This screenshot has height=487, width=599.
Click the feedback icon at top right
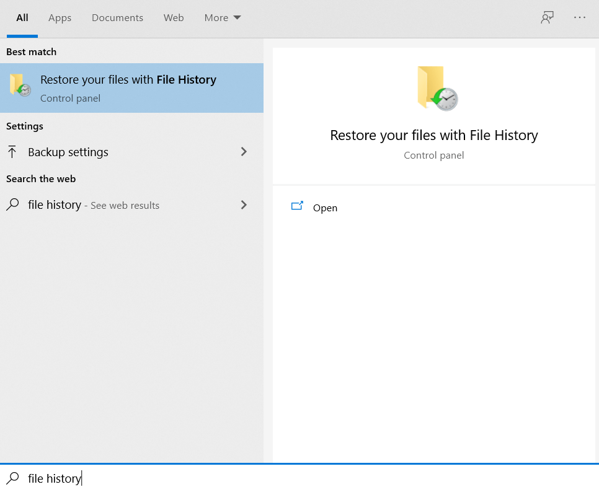pos(546,18)
